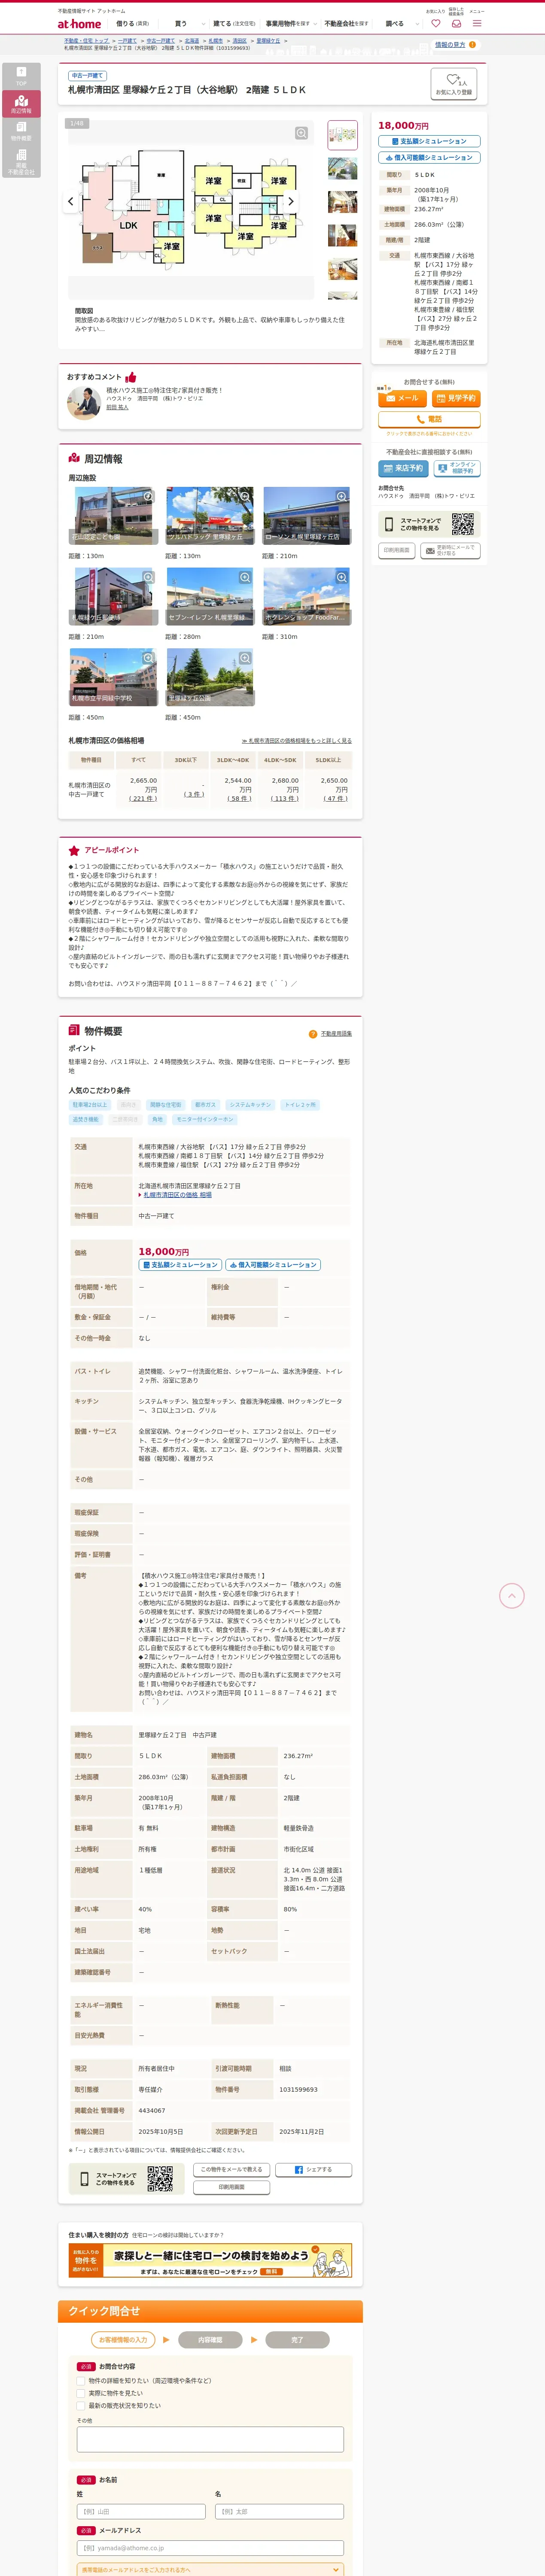
Task: Enlarge the floor plan with magnifier icon
Action: pos(301,133)
